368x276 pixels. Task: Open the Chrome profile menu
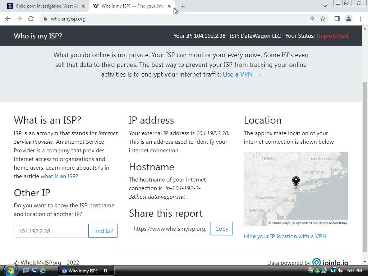pyautogui.click(x=349, y=19)
